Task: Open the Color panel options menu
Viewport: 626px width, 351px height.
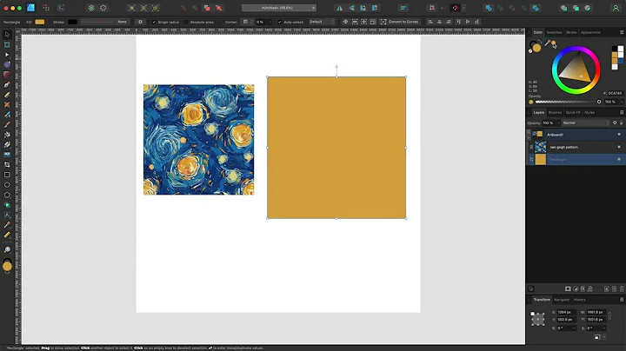Action: click(x=622, y=32)
